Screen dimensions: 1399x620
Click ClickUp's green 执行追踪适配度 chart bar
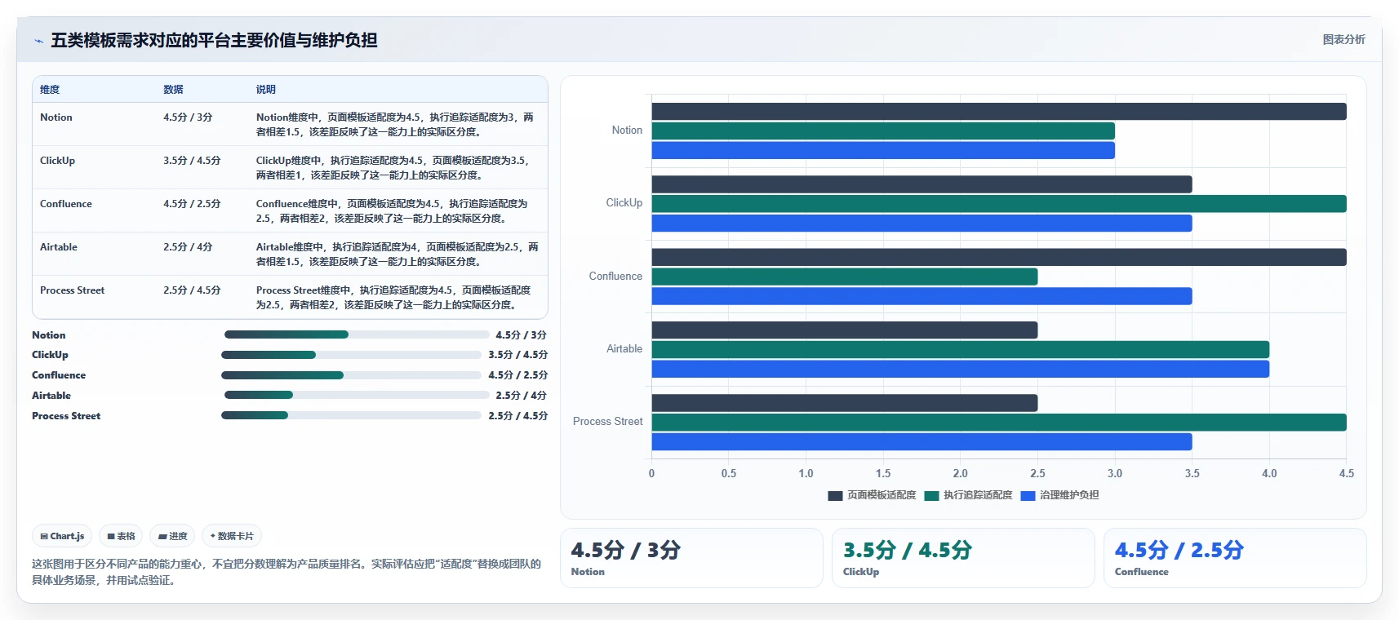click(x=999, y=204)
